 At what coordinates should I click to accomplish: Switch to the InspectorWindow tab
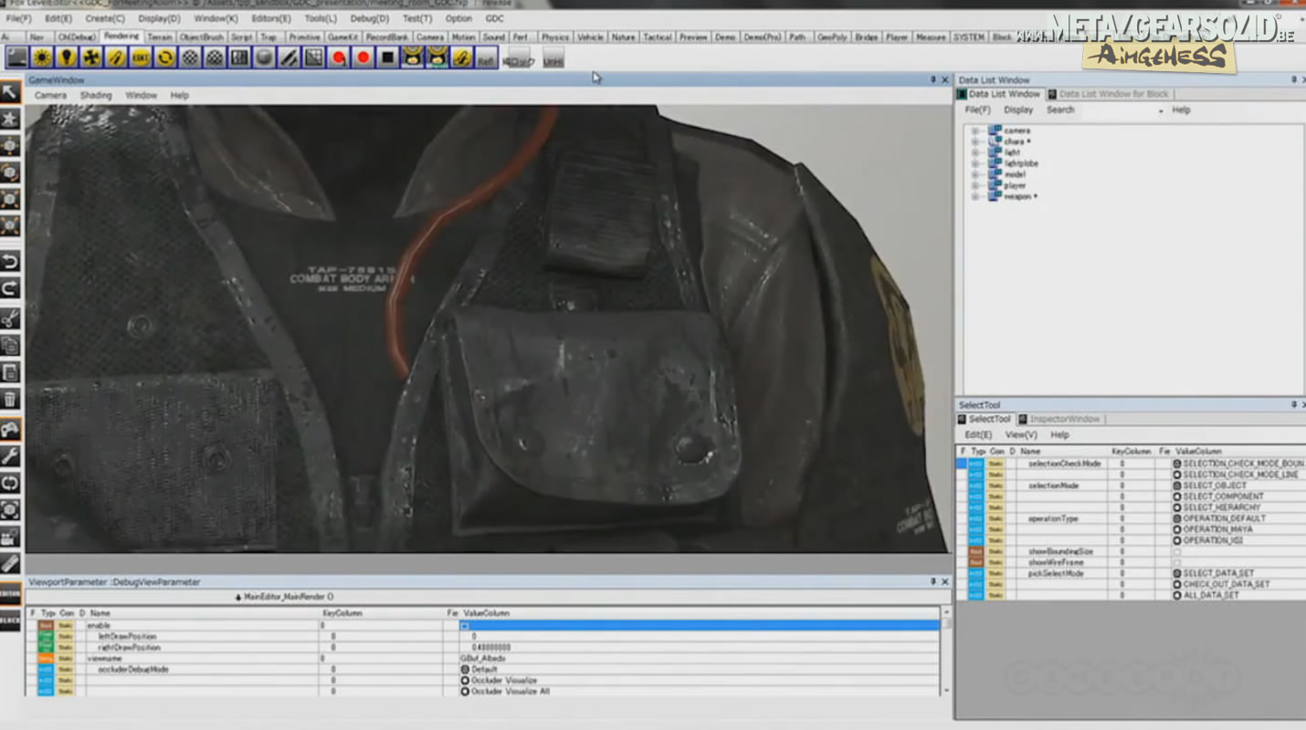point(1065,419)
